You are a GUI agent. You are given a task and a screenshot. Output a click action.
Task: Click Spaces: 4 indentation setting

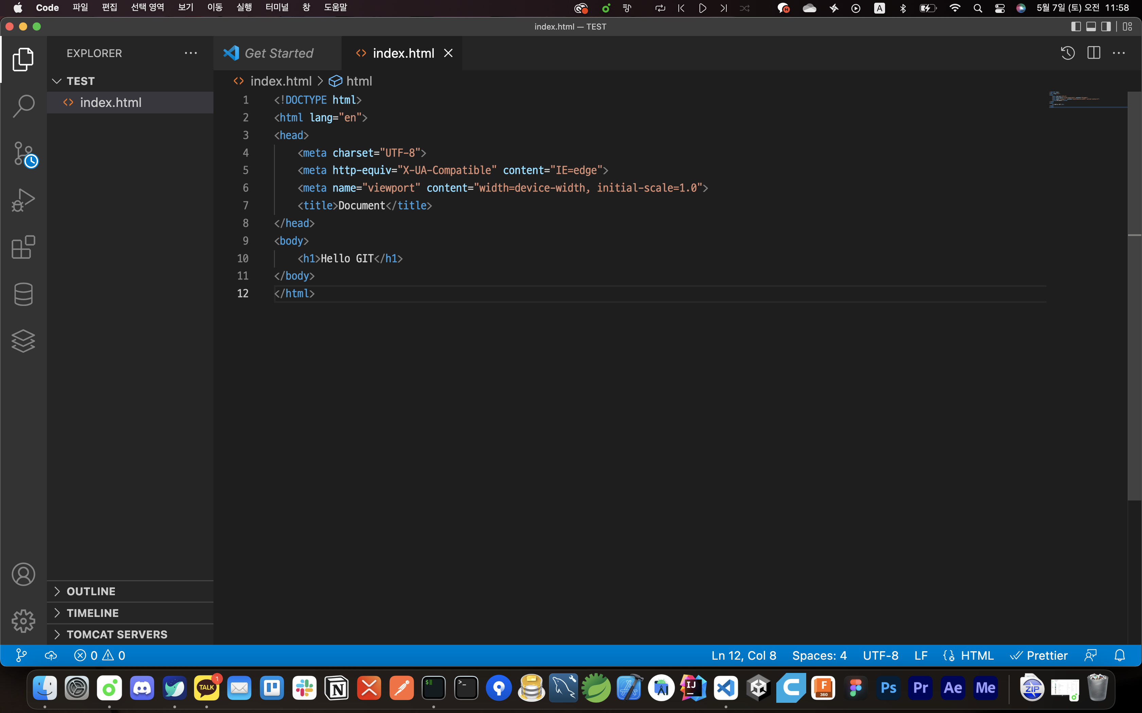coord(819,656)
